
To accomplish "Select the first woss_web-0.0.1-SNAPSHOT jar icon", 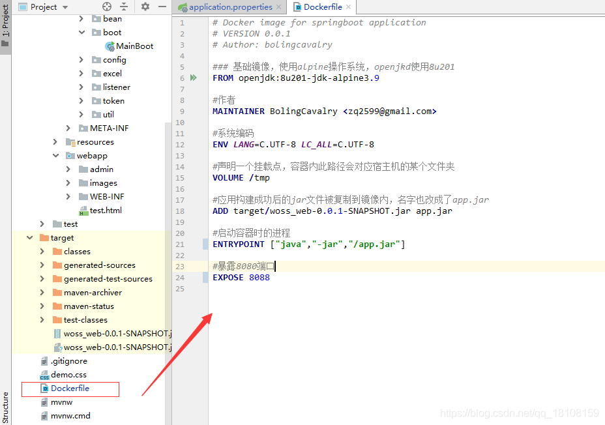I will tap(57, 334).
